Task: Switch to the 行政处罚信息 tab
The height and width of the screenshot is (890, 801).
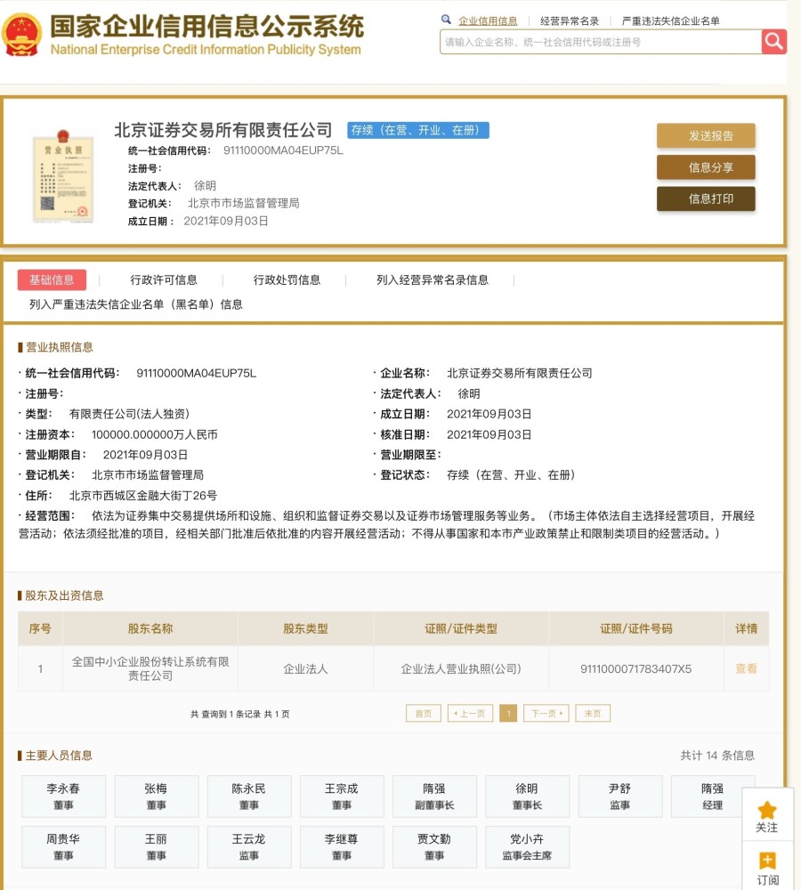Action: click(287, 279)
